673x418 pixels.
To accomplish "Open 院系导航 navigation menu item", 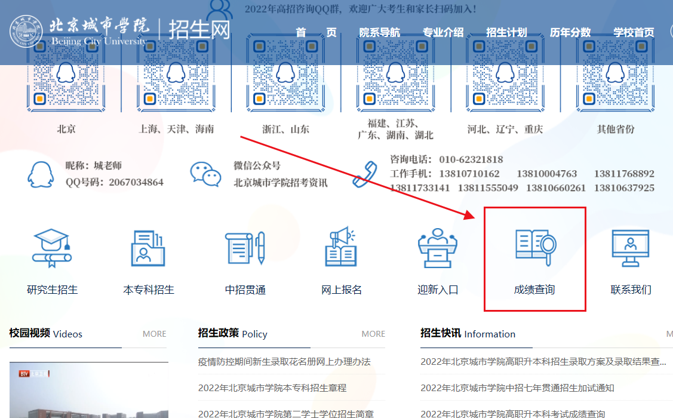I will pos(379,32).
